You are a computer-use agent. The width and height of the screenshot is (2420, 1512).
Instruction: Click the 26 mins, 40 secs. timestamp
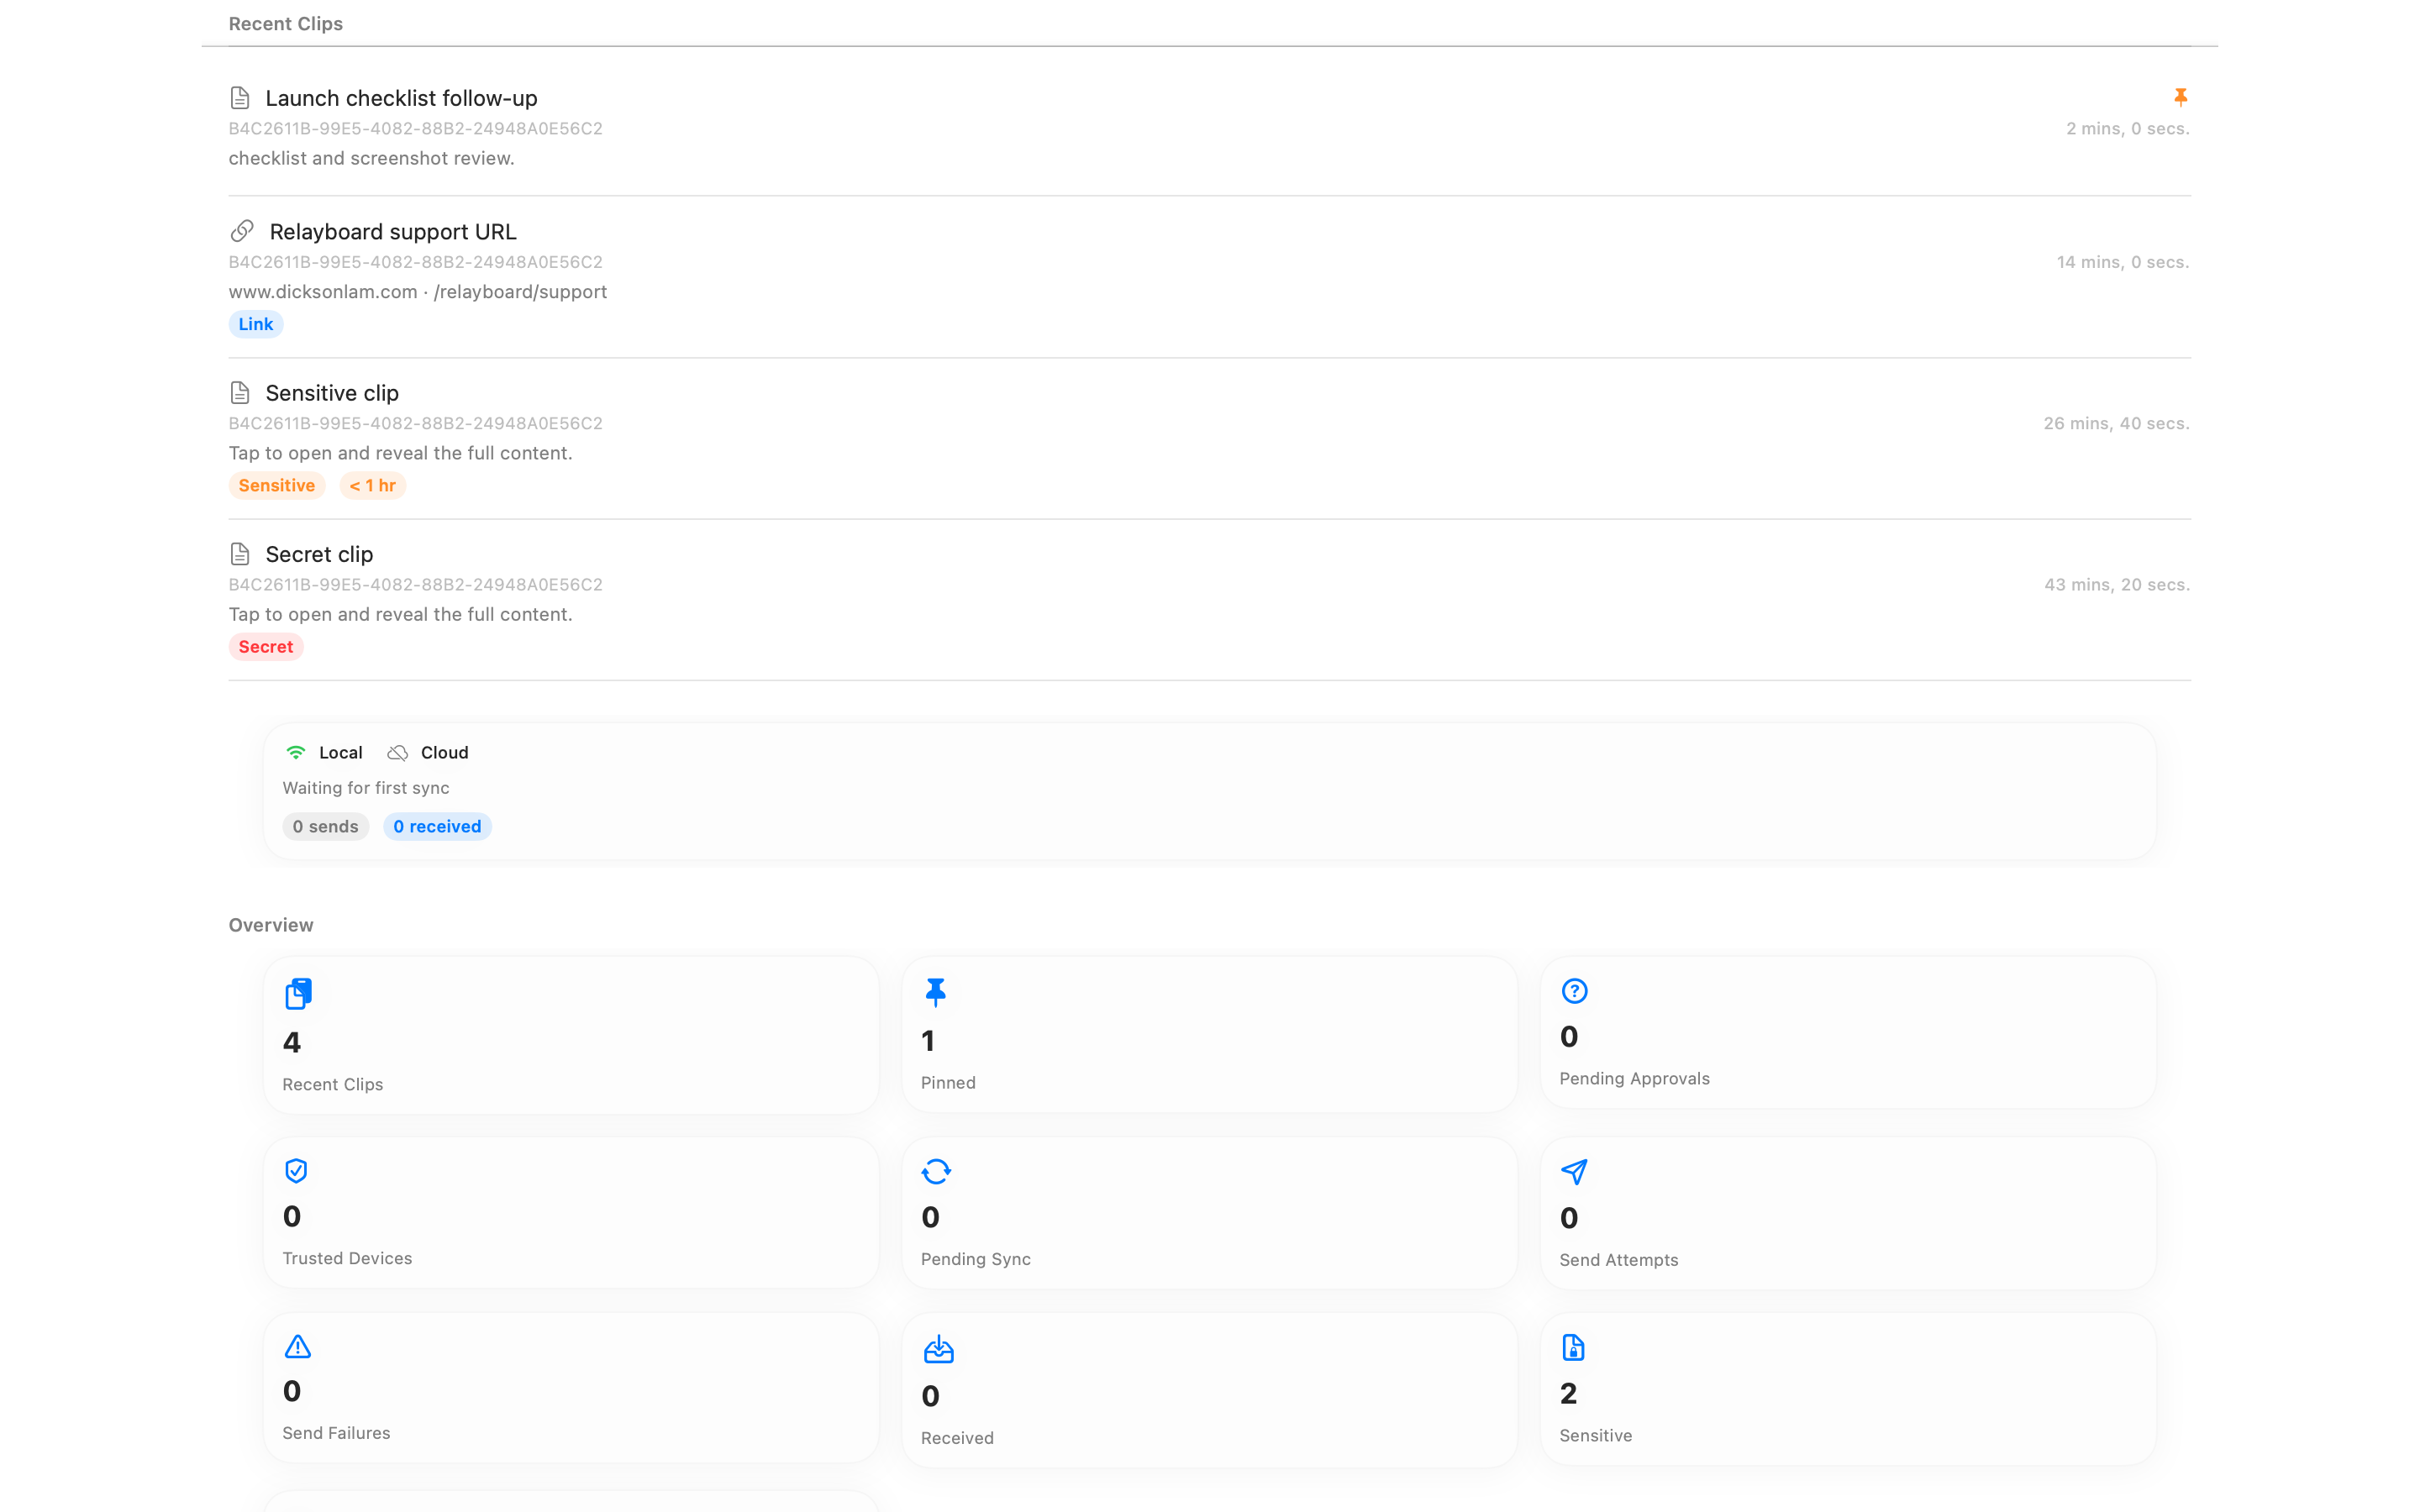2116,424
